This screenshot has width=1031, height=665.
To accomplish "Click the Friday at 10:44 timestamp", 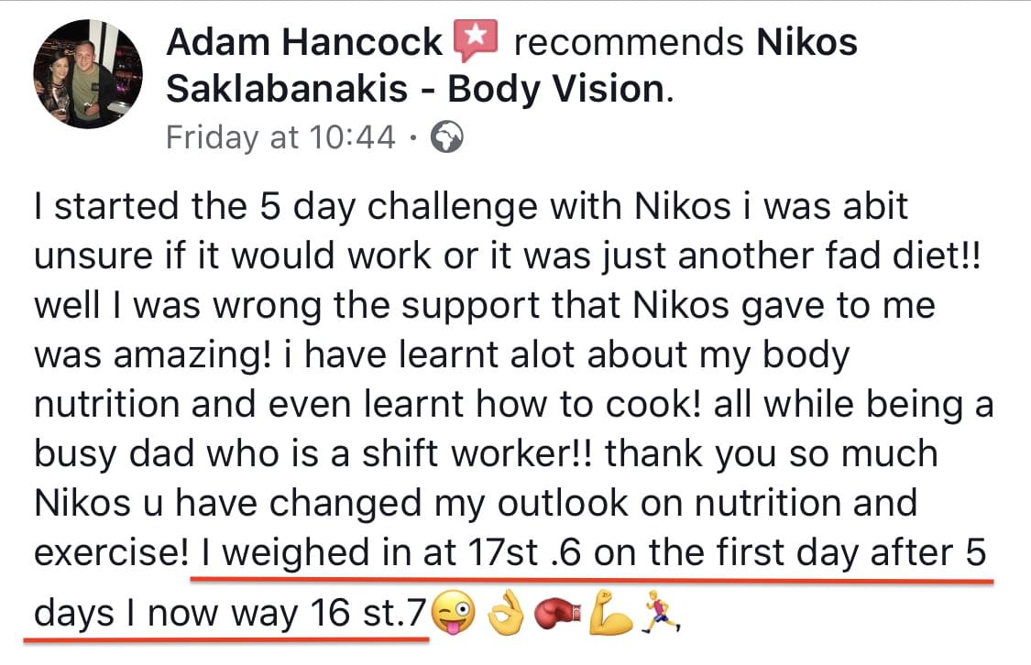I will pyautogui.click(x=280, y=137).
